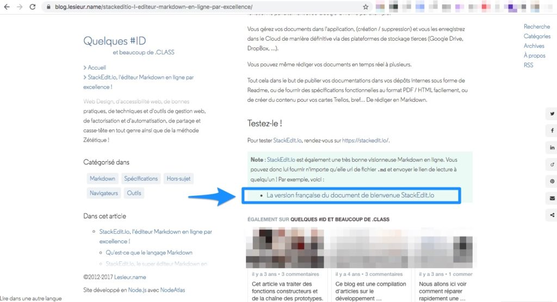The width and height of the screenshot is (557, 302).
Task: Click the Quelques #ID site title
Action: pyautogui.click(x=114, y=41)
